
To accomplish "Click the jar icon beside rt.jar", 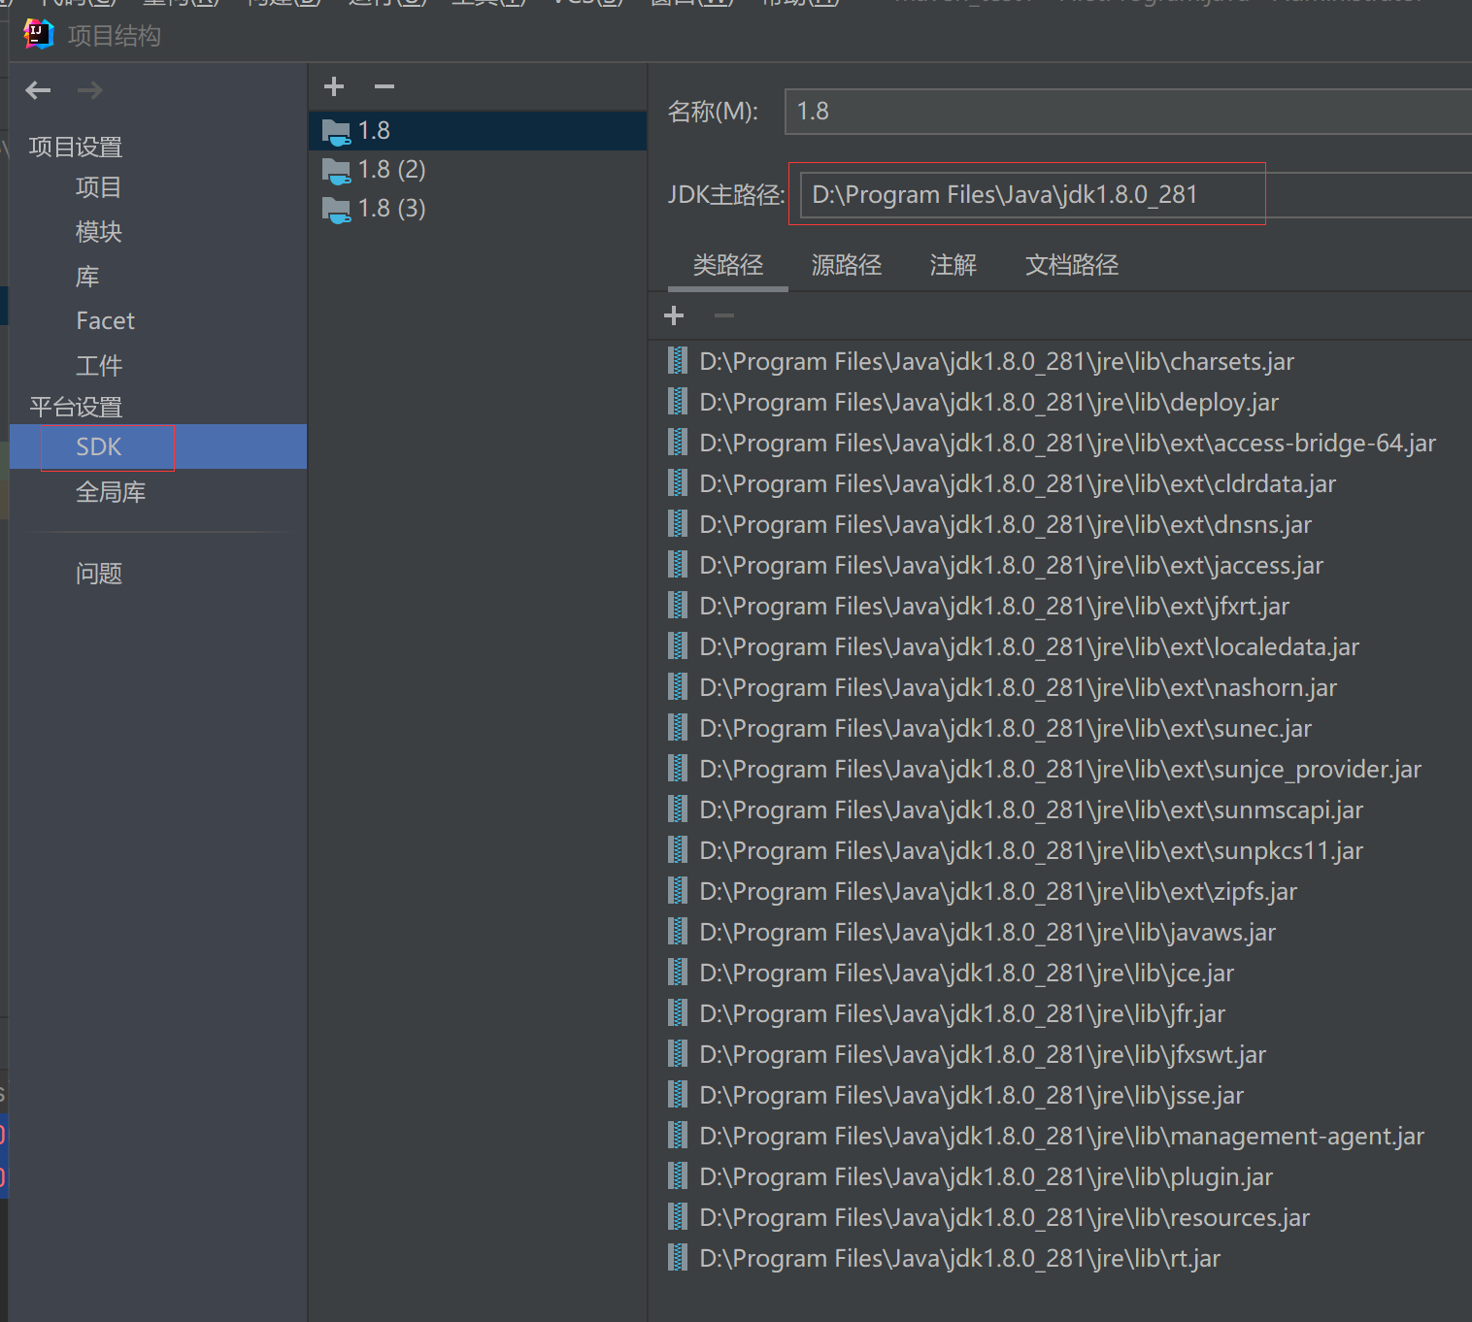I will pos(678,1257).
